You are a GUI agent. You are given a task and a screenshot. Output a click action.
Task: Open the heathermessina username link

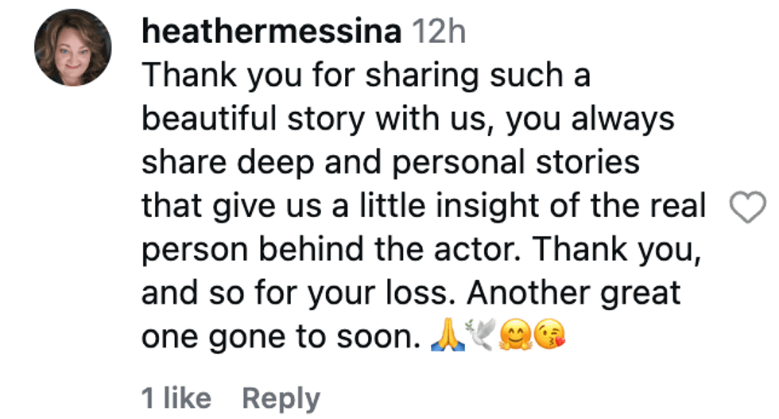click(271, 33)
